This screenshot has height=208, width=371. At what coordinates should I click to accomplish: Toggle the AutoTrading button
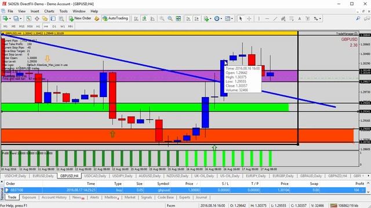115,18
